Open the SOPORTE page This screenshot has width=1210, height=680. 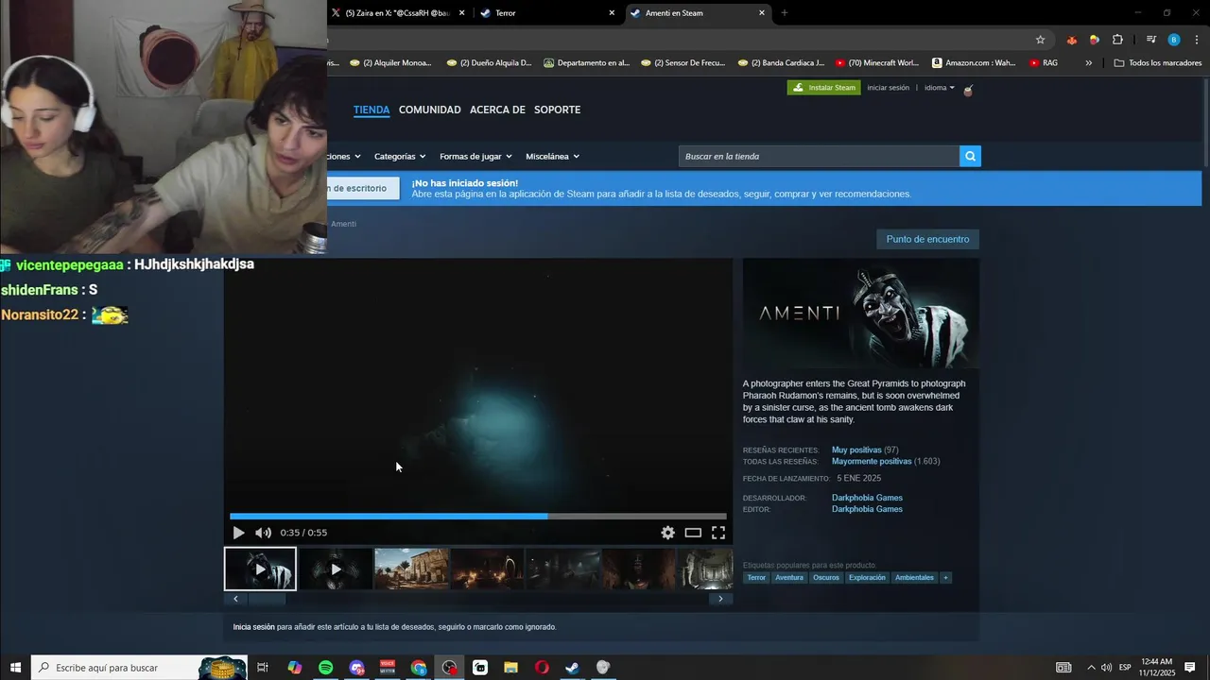click(557, 110)
